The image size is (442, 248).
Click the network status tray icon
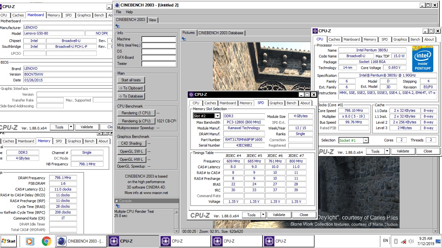click(x=403, y=241)
